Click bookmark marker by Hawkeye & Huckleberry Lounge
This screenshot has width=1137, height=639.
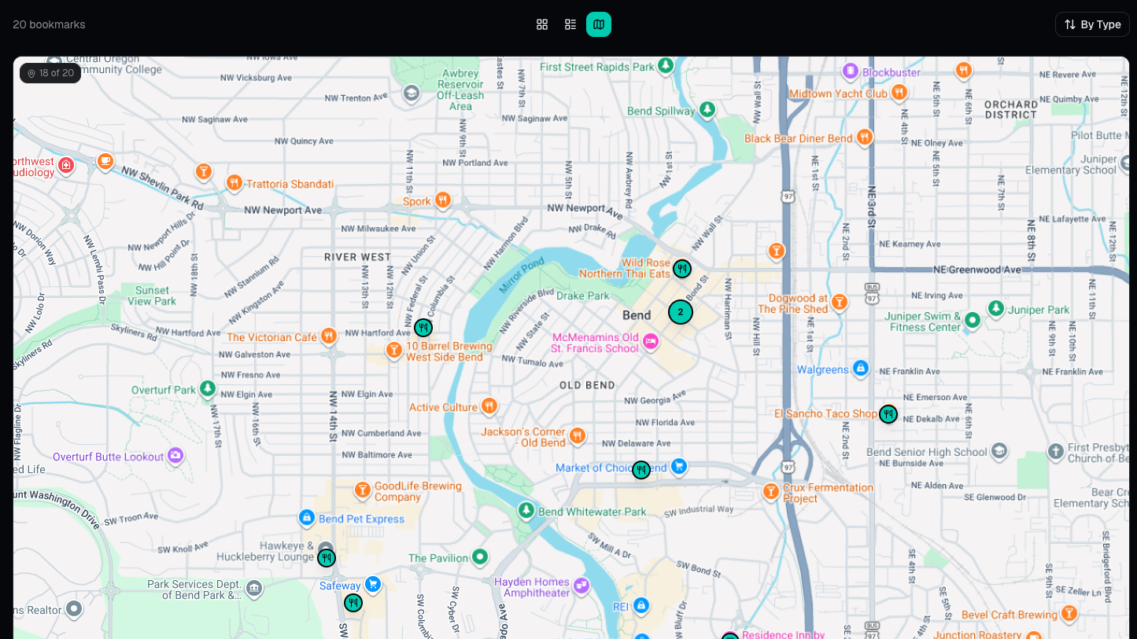click(x=327, y=558)
